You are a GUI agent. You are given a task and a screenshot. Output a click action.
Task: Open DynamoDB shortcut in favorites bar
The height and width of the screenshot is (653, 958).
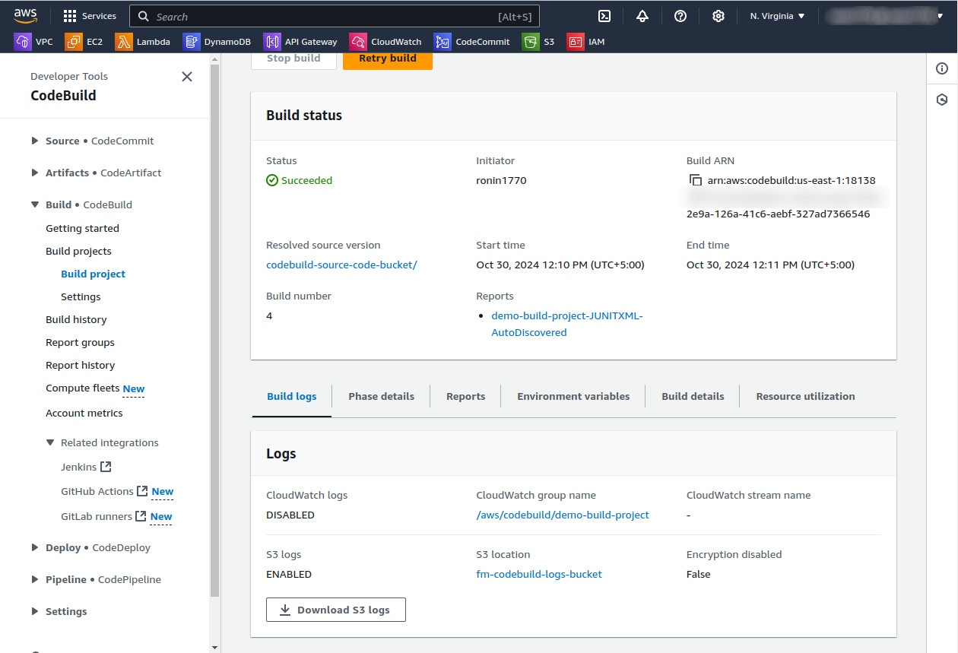[217, 42]
